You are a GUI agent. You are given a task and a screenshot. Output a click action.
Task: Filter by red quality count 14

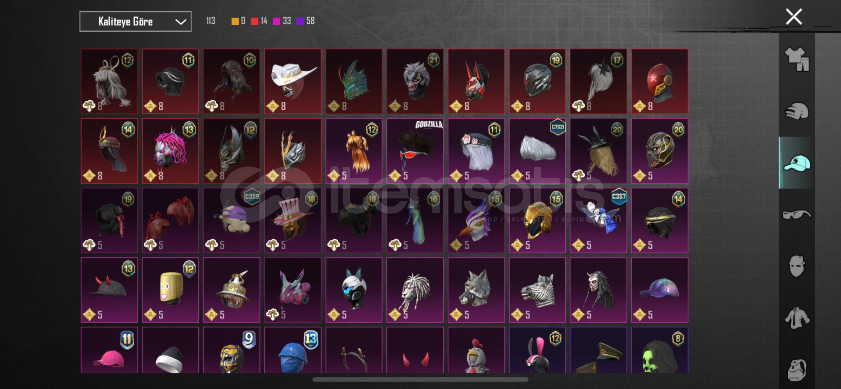point(259,21)
